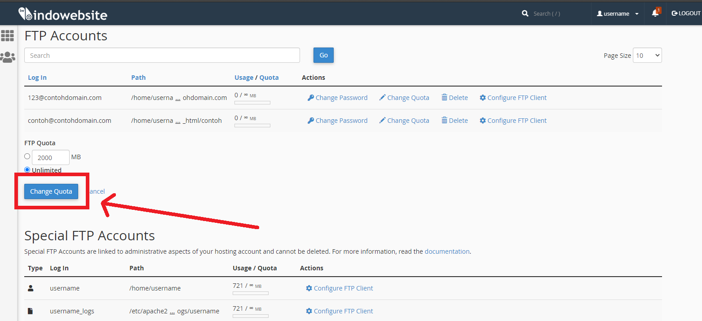
Task: Click the indowebsite logo
Action: point(63,14)
